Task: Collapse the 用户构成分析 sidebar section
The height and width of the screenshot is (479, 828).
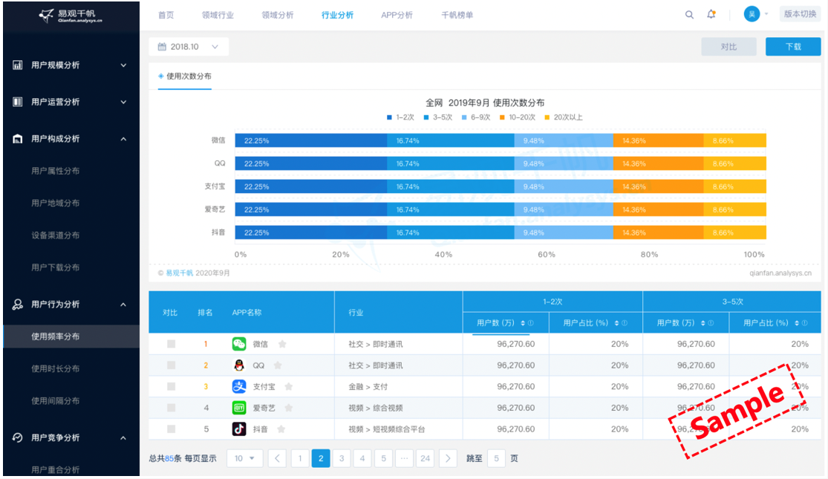Action: pos(123,139)
